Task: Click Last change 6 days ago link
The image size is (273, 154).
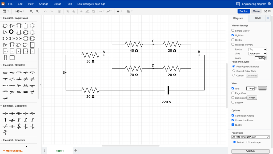Action: click(91, 4)
